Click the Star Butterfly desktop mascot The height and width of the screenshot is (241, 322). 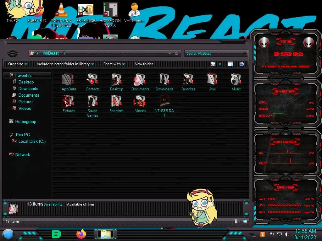[x=202, y=208]
